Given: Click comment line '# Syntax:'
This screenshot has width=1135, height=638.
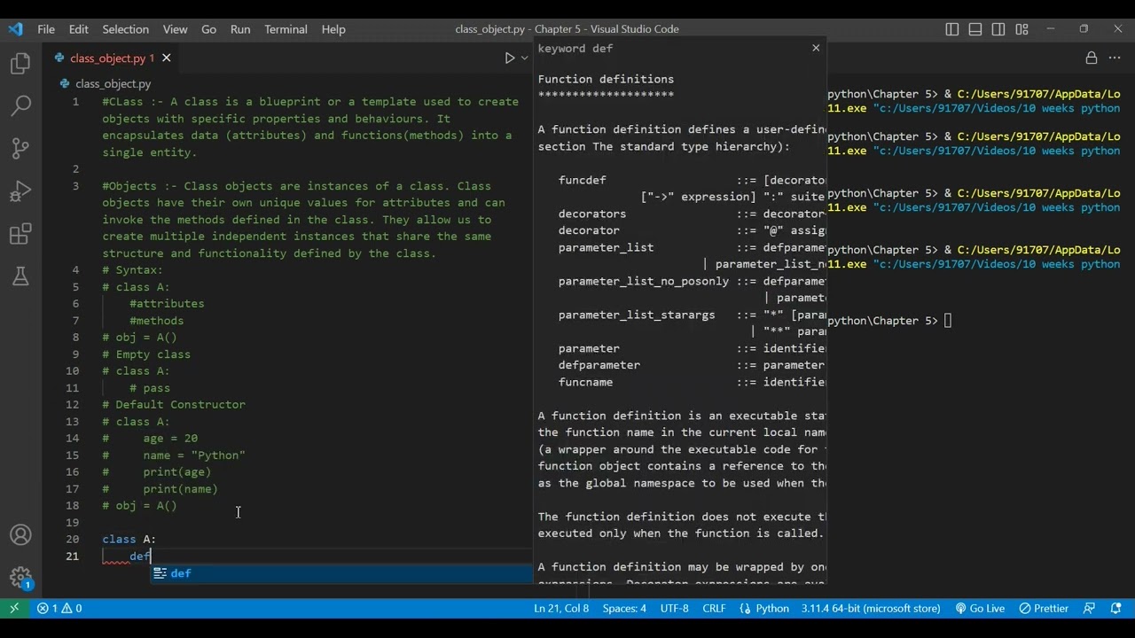Looking at the screenshot, I should coord(132,270).
